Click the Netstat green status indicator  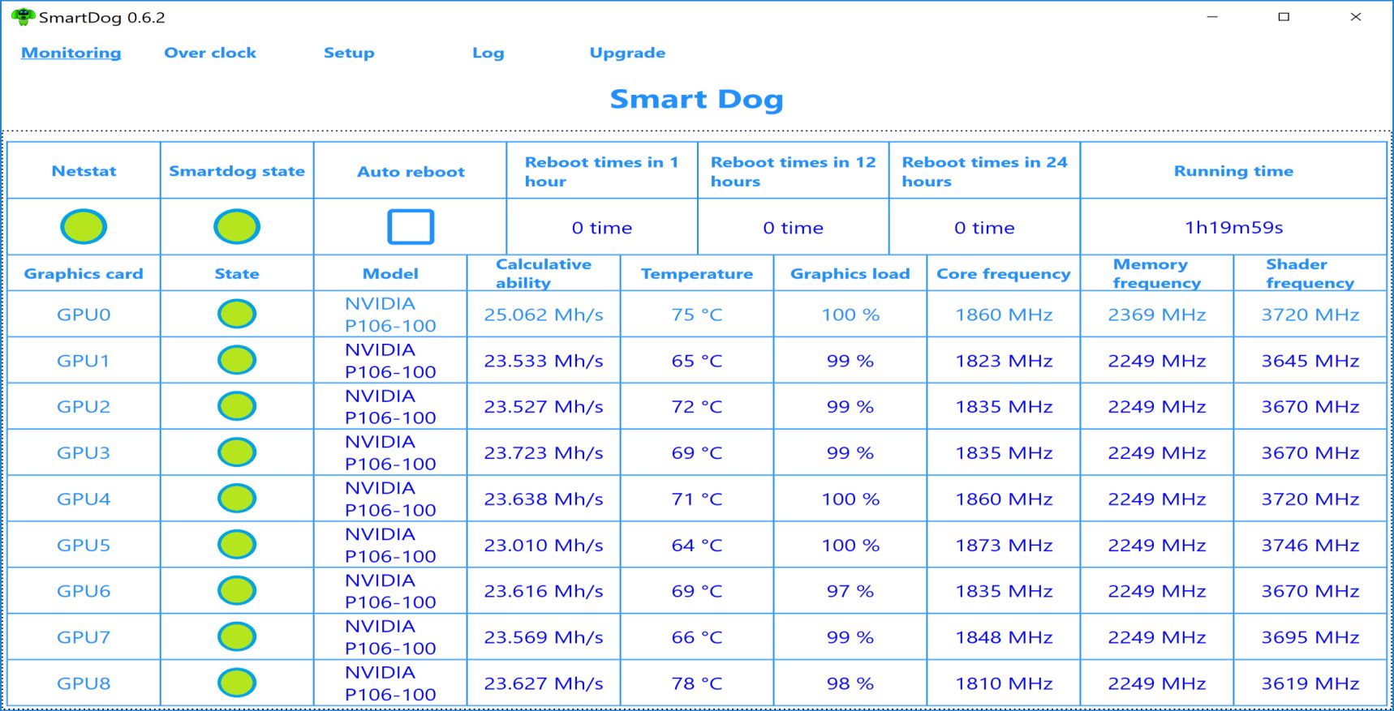84,226
